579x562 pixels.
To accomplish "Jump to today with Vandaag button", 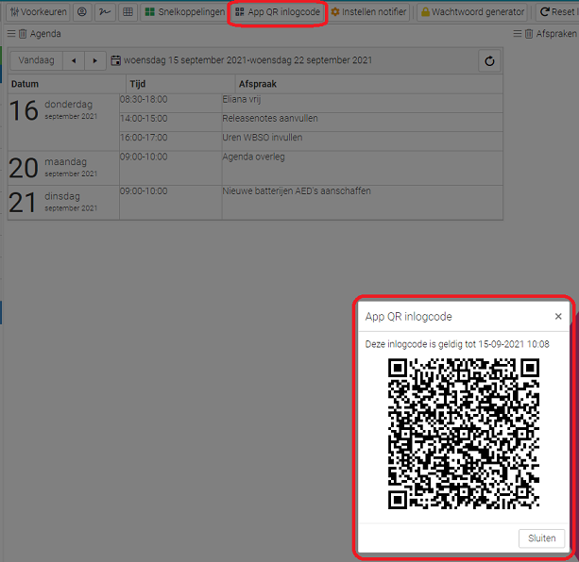I will (x=36, y=60).
